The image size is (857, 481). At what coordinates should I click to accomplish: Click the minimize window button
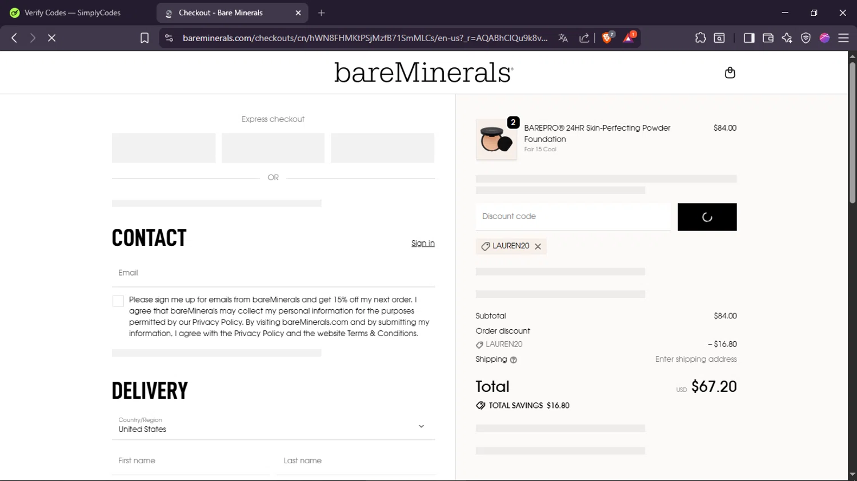click(x=785, y=13)
